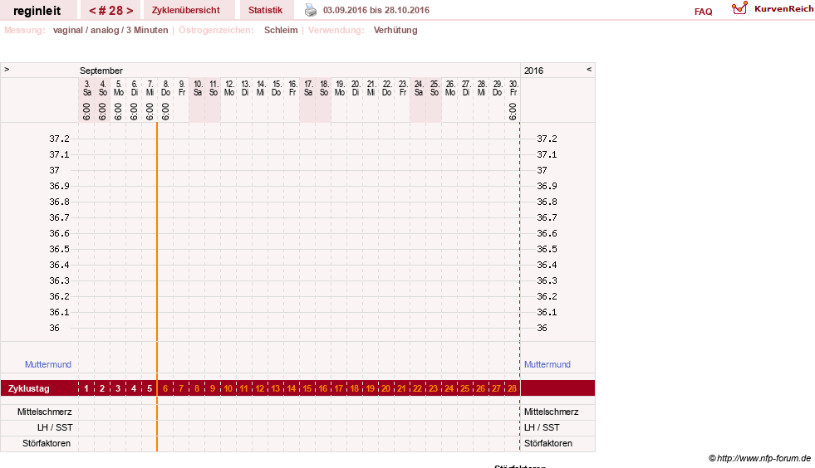Viewport: 815px width, 468px height.
Task: Click the cycle number # 28 selector
Action: coord(110,11)
